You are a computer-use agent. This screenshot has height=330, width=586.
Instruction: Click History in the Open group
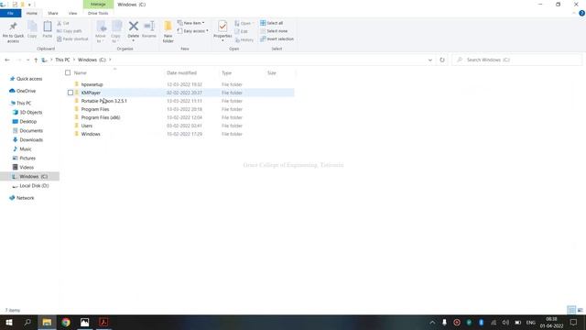[x=244, y=39]
